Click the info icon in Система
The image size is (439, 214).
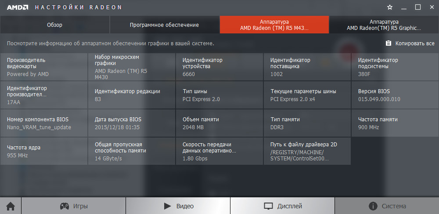(373, 207)
